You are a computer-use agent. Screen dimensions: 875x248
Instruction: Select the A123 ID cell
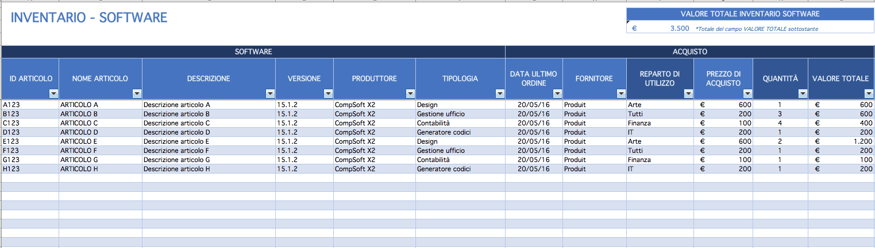click(x=30, y=105)
